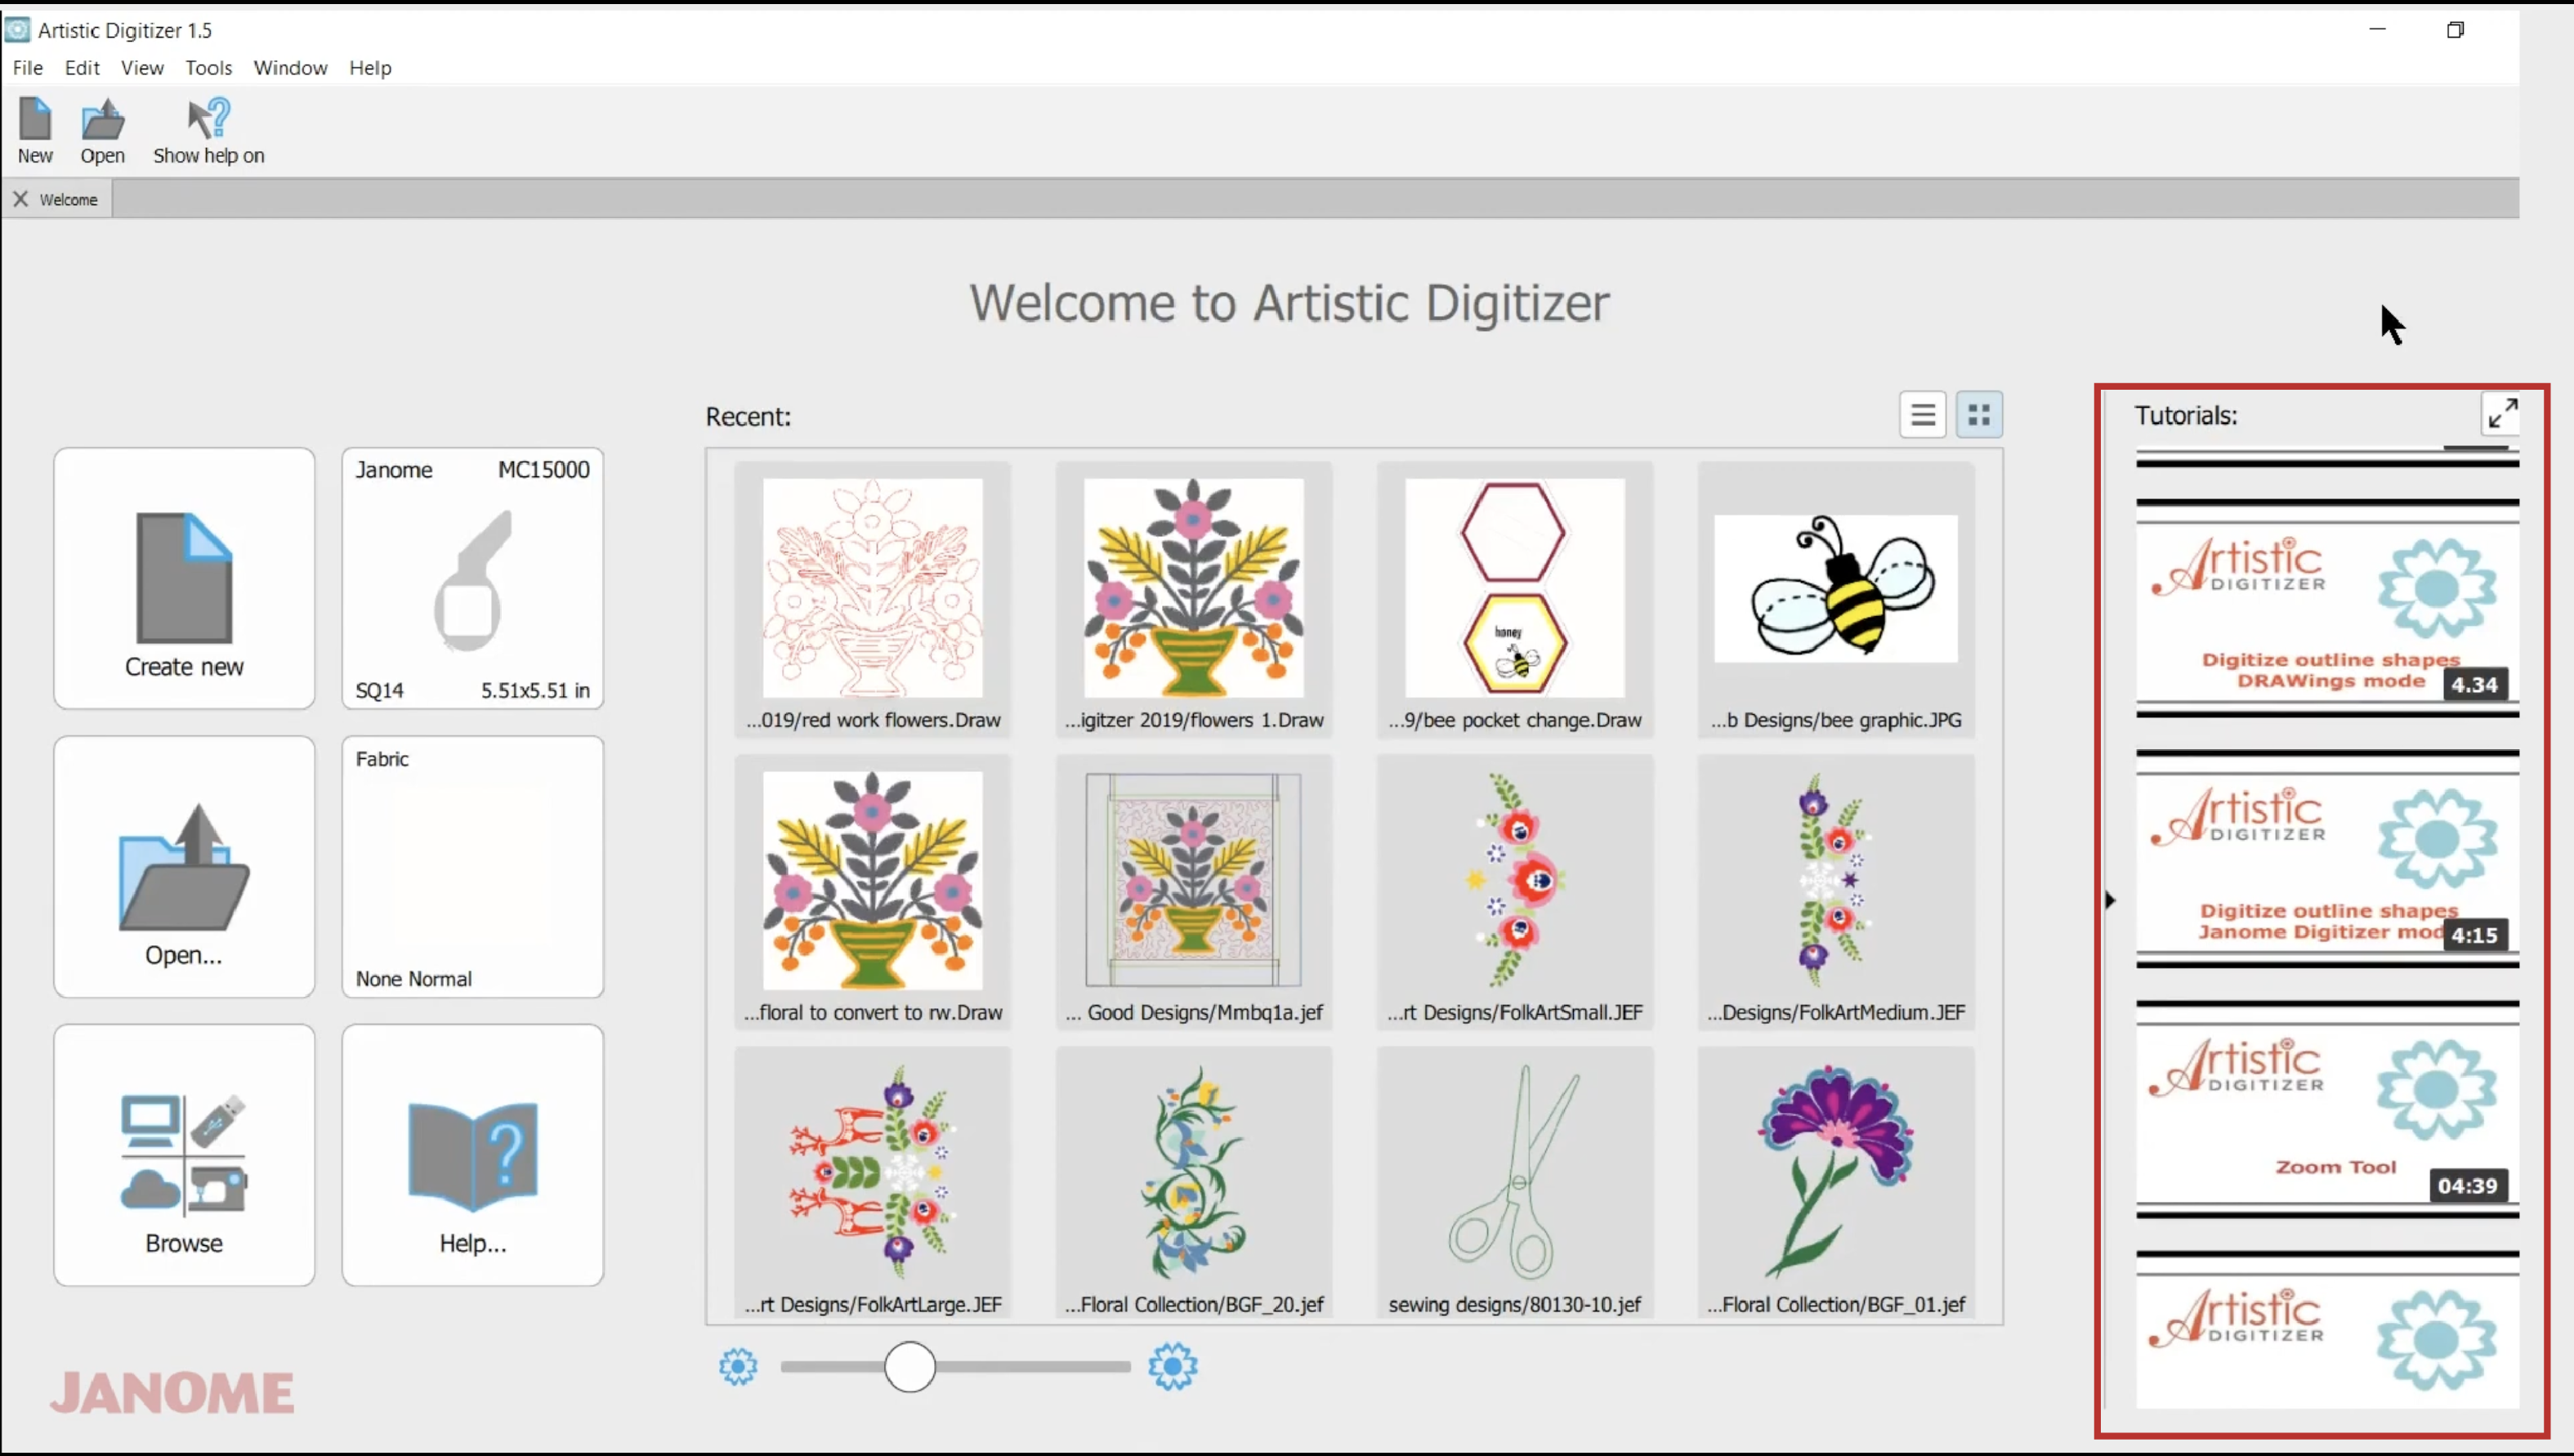Open the Tools menu
This screenshot has width=2574, height=1456.
tap(208, 68)
